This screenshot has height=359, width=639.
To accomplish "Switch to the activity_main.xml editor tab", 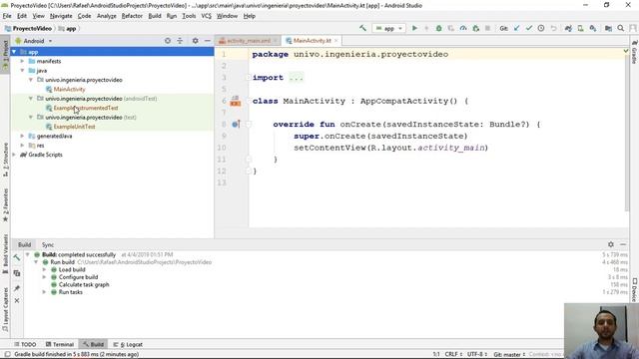I will (x=249, y=41).
